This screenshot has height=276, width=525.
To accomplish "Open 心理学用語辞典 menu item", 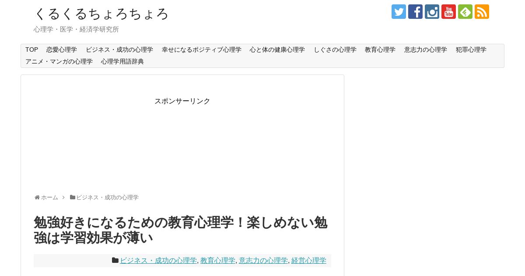I will click(x=122, y=61).
